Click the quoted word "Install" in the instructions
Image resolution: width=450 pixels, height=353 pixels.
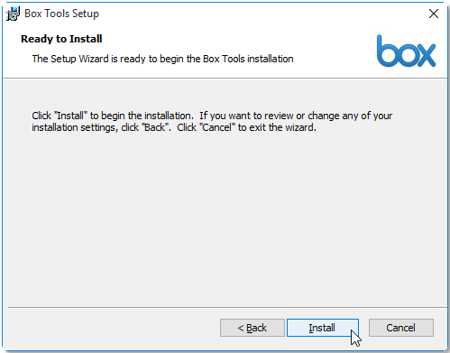click(x=70, y=116)
